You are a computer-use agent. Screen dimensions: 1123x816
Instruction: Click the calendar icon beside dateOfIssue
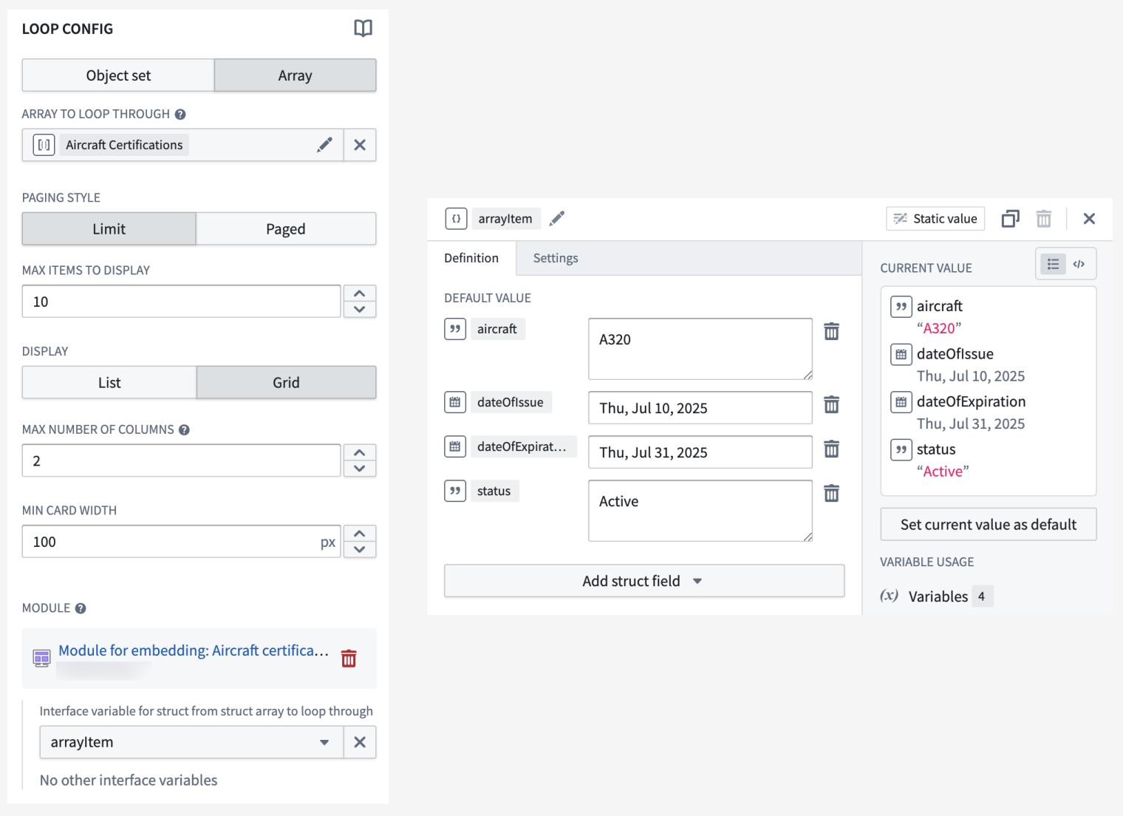coord(455,402)
